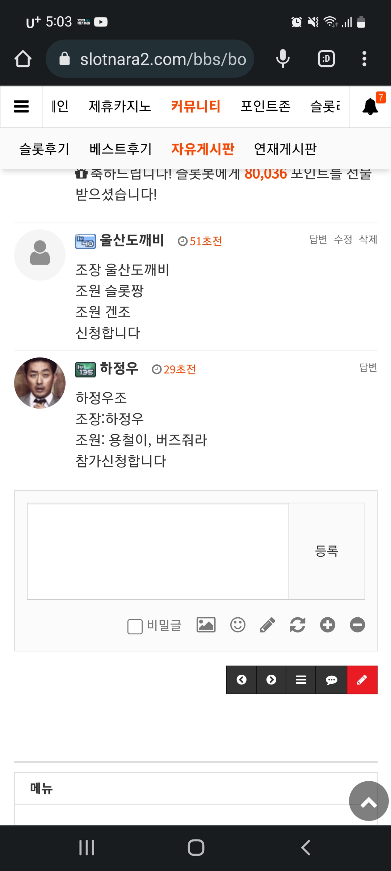Open browser three-dot overflow menu
This screenshot has height=871, width=391.
click(364, 59)
